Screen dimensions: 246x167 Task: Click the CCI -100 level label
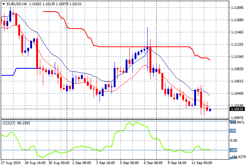[233, 150]
